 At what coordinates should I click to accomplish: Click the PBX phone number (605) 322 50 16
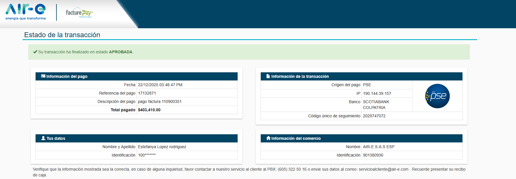(292, 169)
